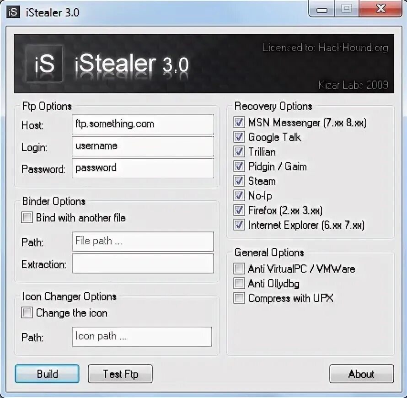Click the 'Icon Changer Options' group label

click(69, 296)
